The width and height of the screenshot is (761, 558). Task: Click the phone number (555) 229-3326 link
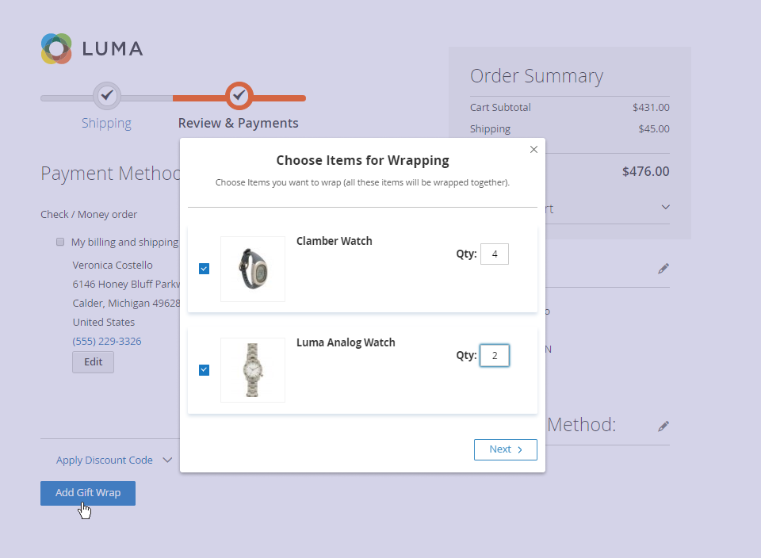(107, 341)
